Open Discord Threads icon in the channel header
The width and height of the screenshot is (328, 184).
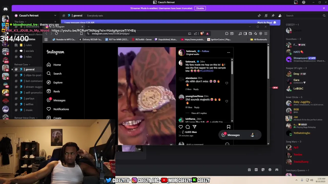point(259,16)
